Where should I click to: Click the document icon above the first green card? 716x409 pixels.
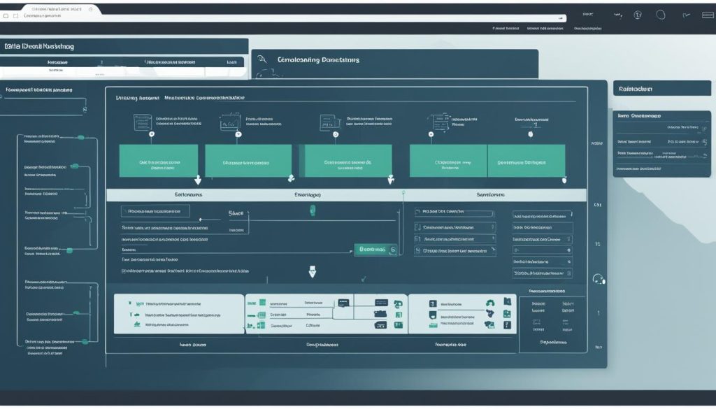(143, 122)
